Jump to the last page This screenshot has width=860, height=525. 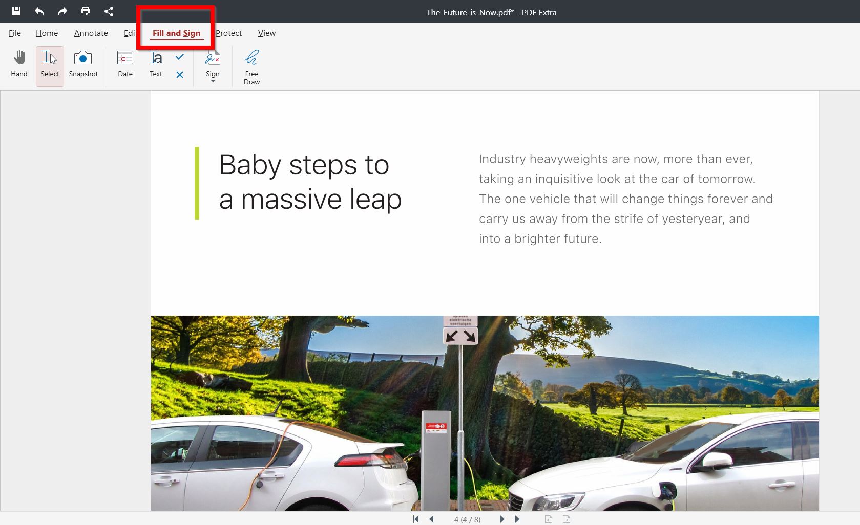[517, 519]
